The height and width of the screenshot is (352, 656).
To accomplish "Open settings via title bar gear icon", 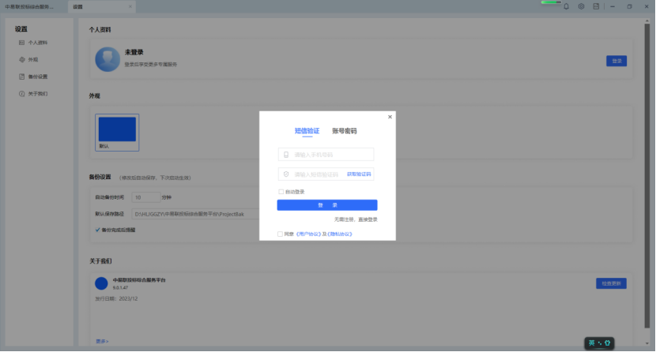I will pos(581,6).
